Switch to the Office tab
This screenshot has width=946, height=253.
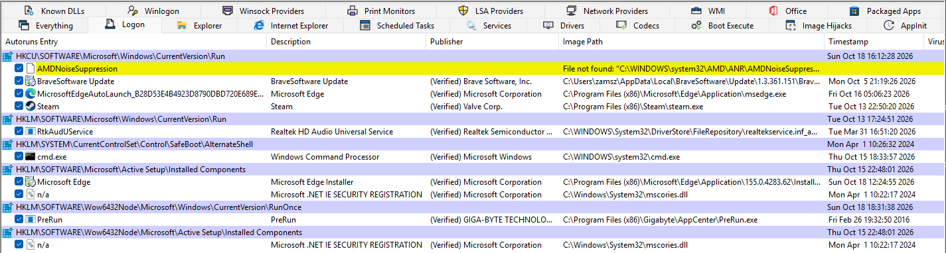[x=787, y=11]
